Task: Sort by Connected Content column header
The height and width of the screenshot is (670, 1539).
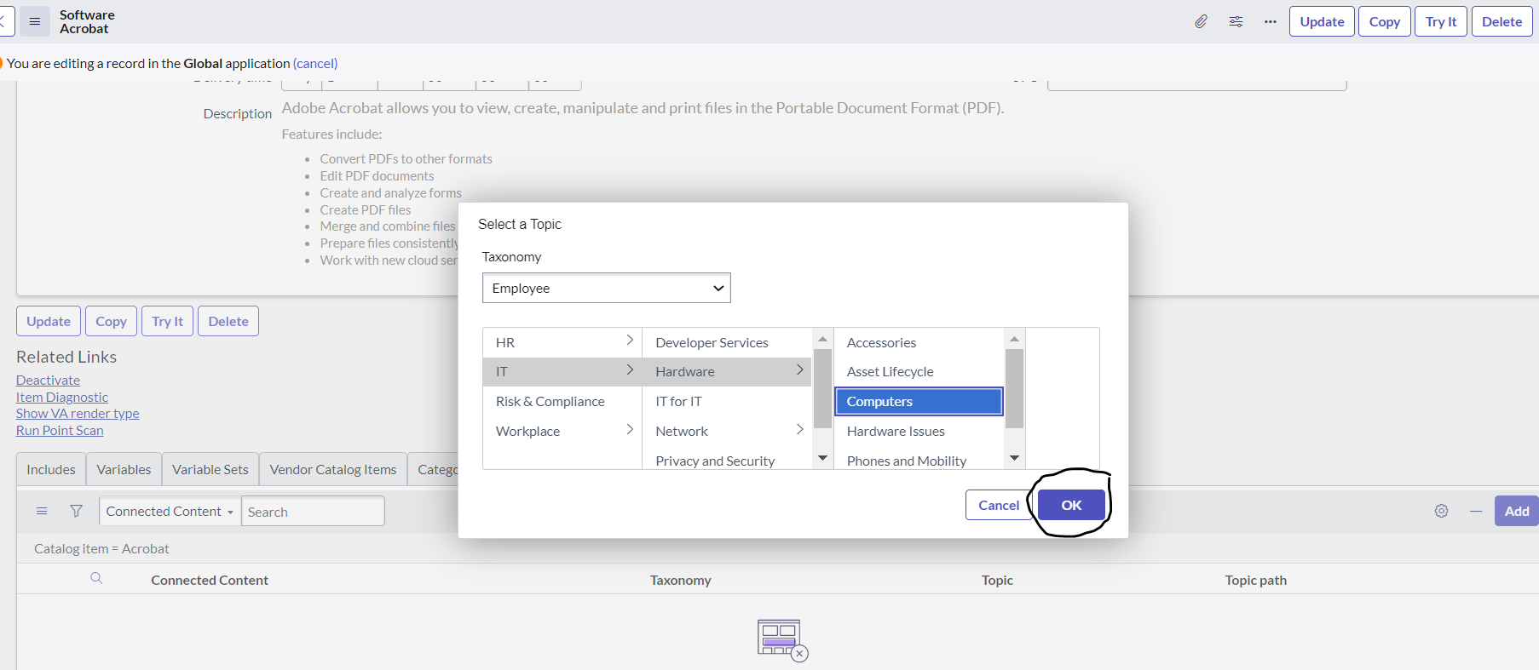Action: click(210, 580)
